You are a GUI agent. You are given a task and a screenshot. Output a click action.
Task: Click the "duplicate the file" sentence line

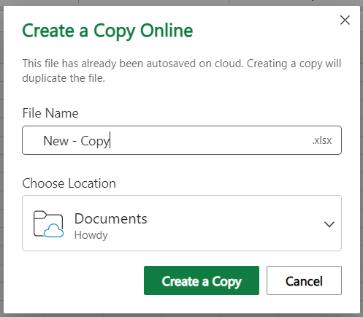(64, 78)
